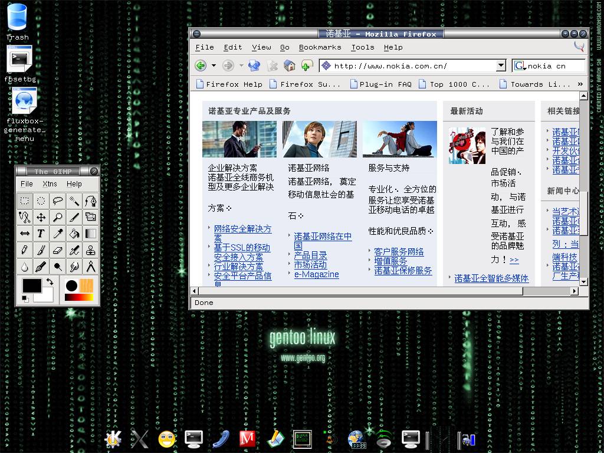Select the Paintbrush tool in GIMP
604x453 pixels.
point(41,250)
